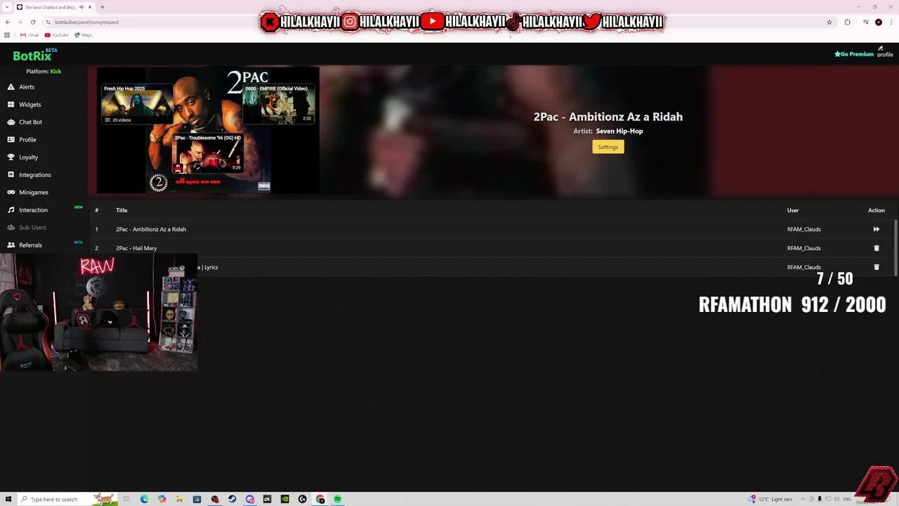Click '2Pac - Hail Mary' row title
Screen dimensions: 899x506
(x=136, y=248)
